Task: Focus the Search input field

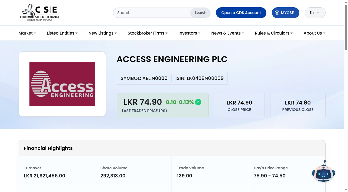Action: 152,13
